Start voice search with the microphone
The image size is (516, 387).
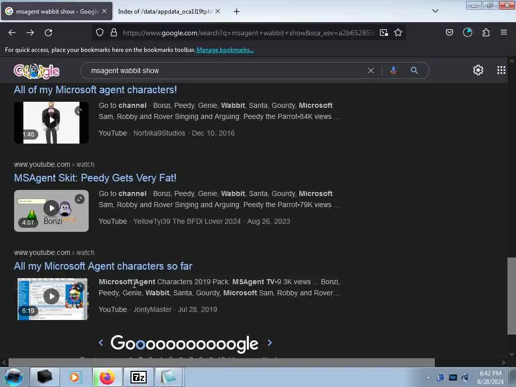pyautogui.click(x=393, y=71)
